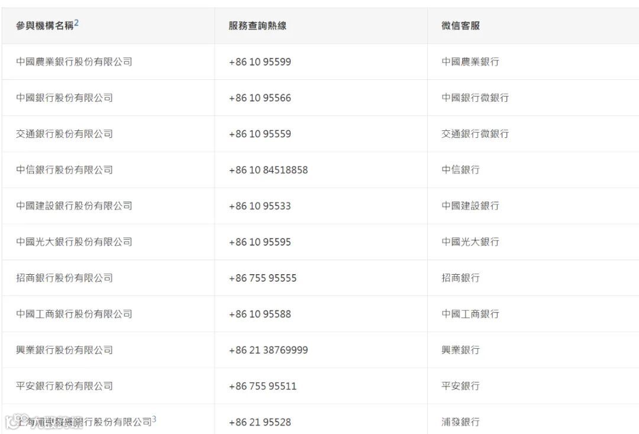Select WeChat name 交通銀行微銀行

(x=475, y=134)
